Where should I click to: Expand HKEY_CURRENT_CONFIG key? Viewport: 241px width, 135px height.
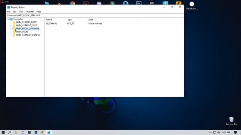coord(11,35)
